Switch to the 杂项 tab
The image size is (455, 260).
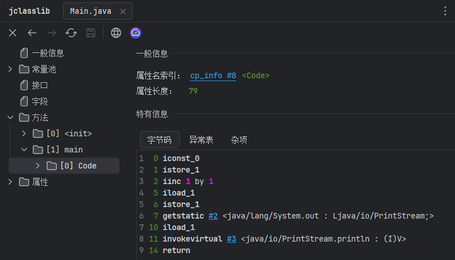(x=239, y=140)
